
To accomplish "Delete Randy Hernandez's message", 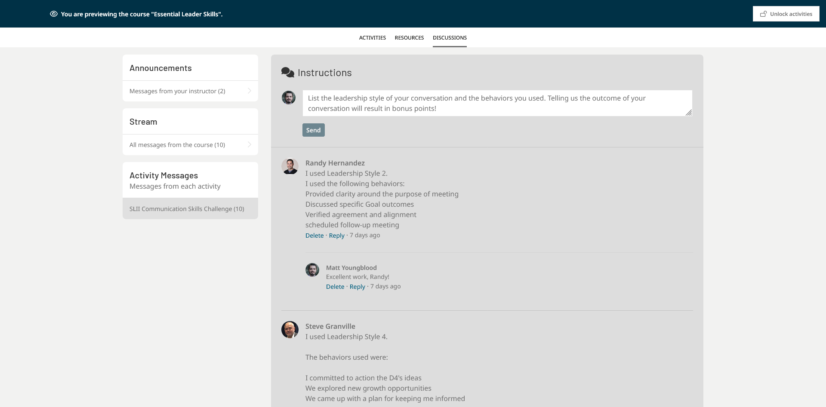I will 314,236.
